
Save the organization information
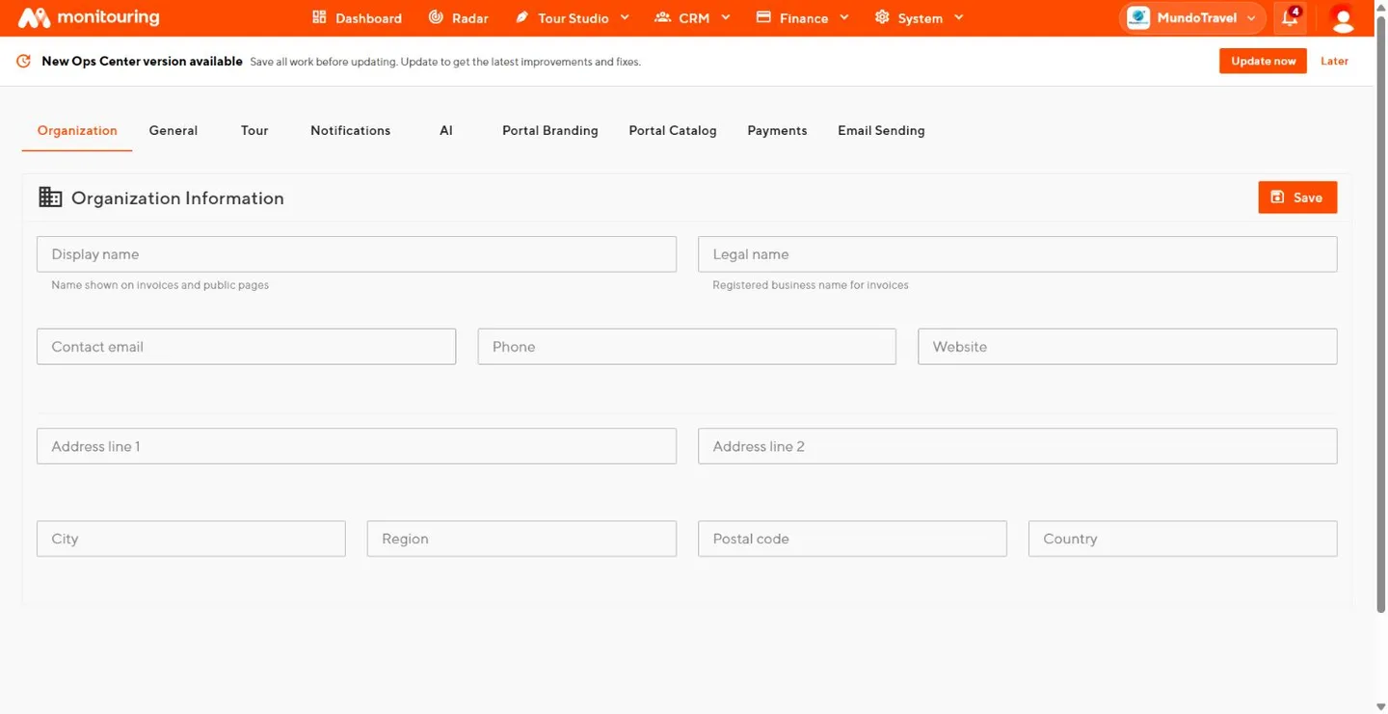point(1297,198)
